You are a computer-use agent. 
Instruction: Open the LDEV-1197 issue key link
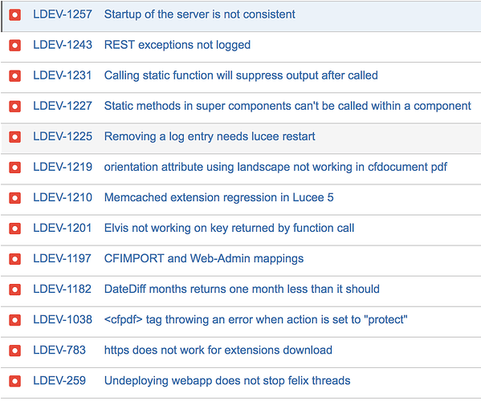[x=63, y=258]
